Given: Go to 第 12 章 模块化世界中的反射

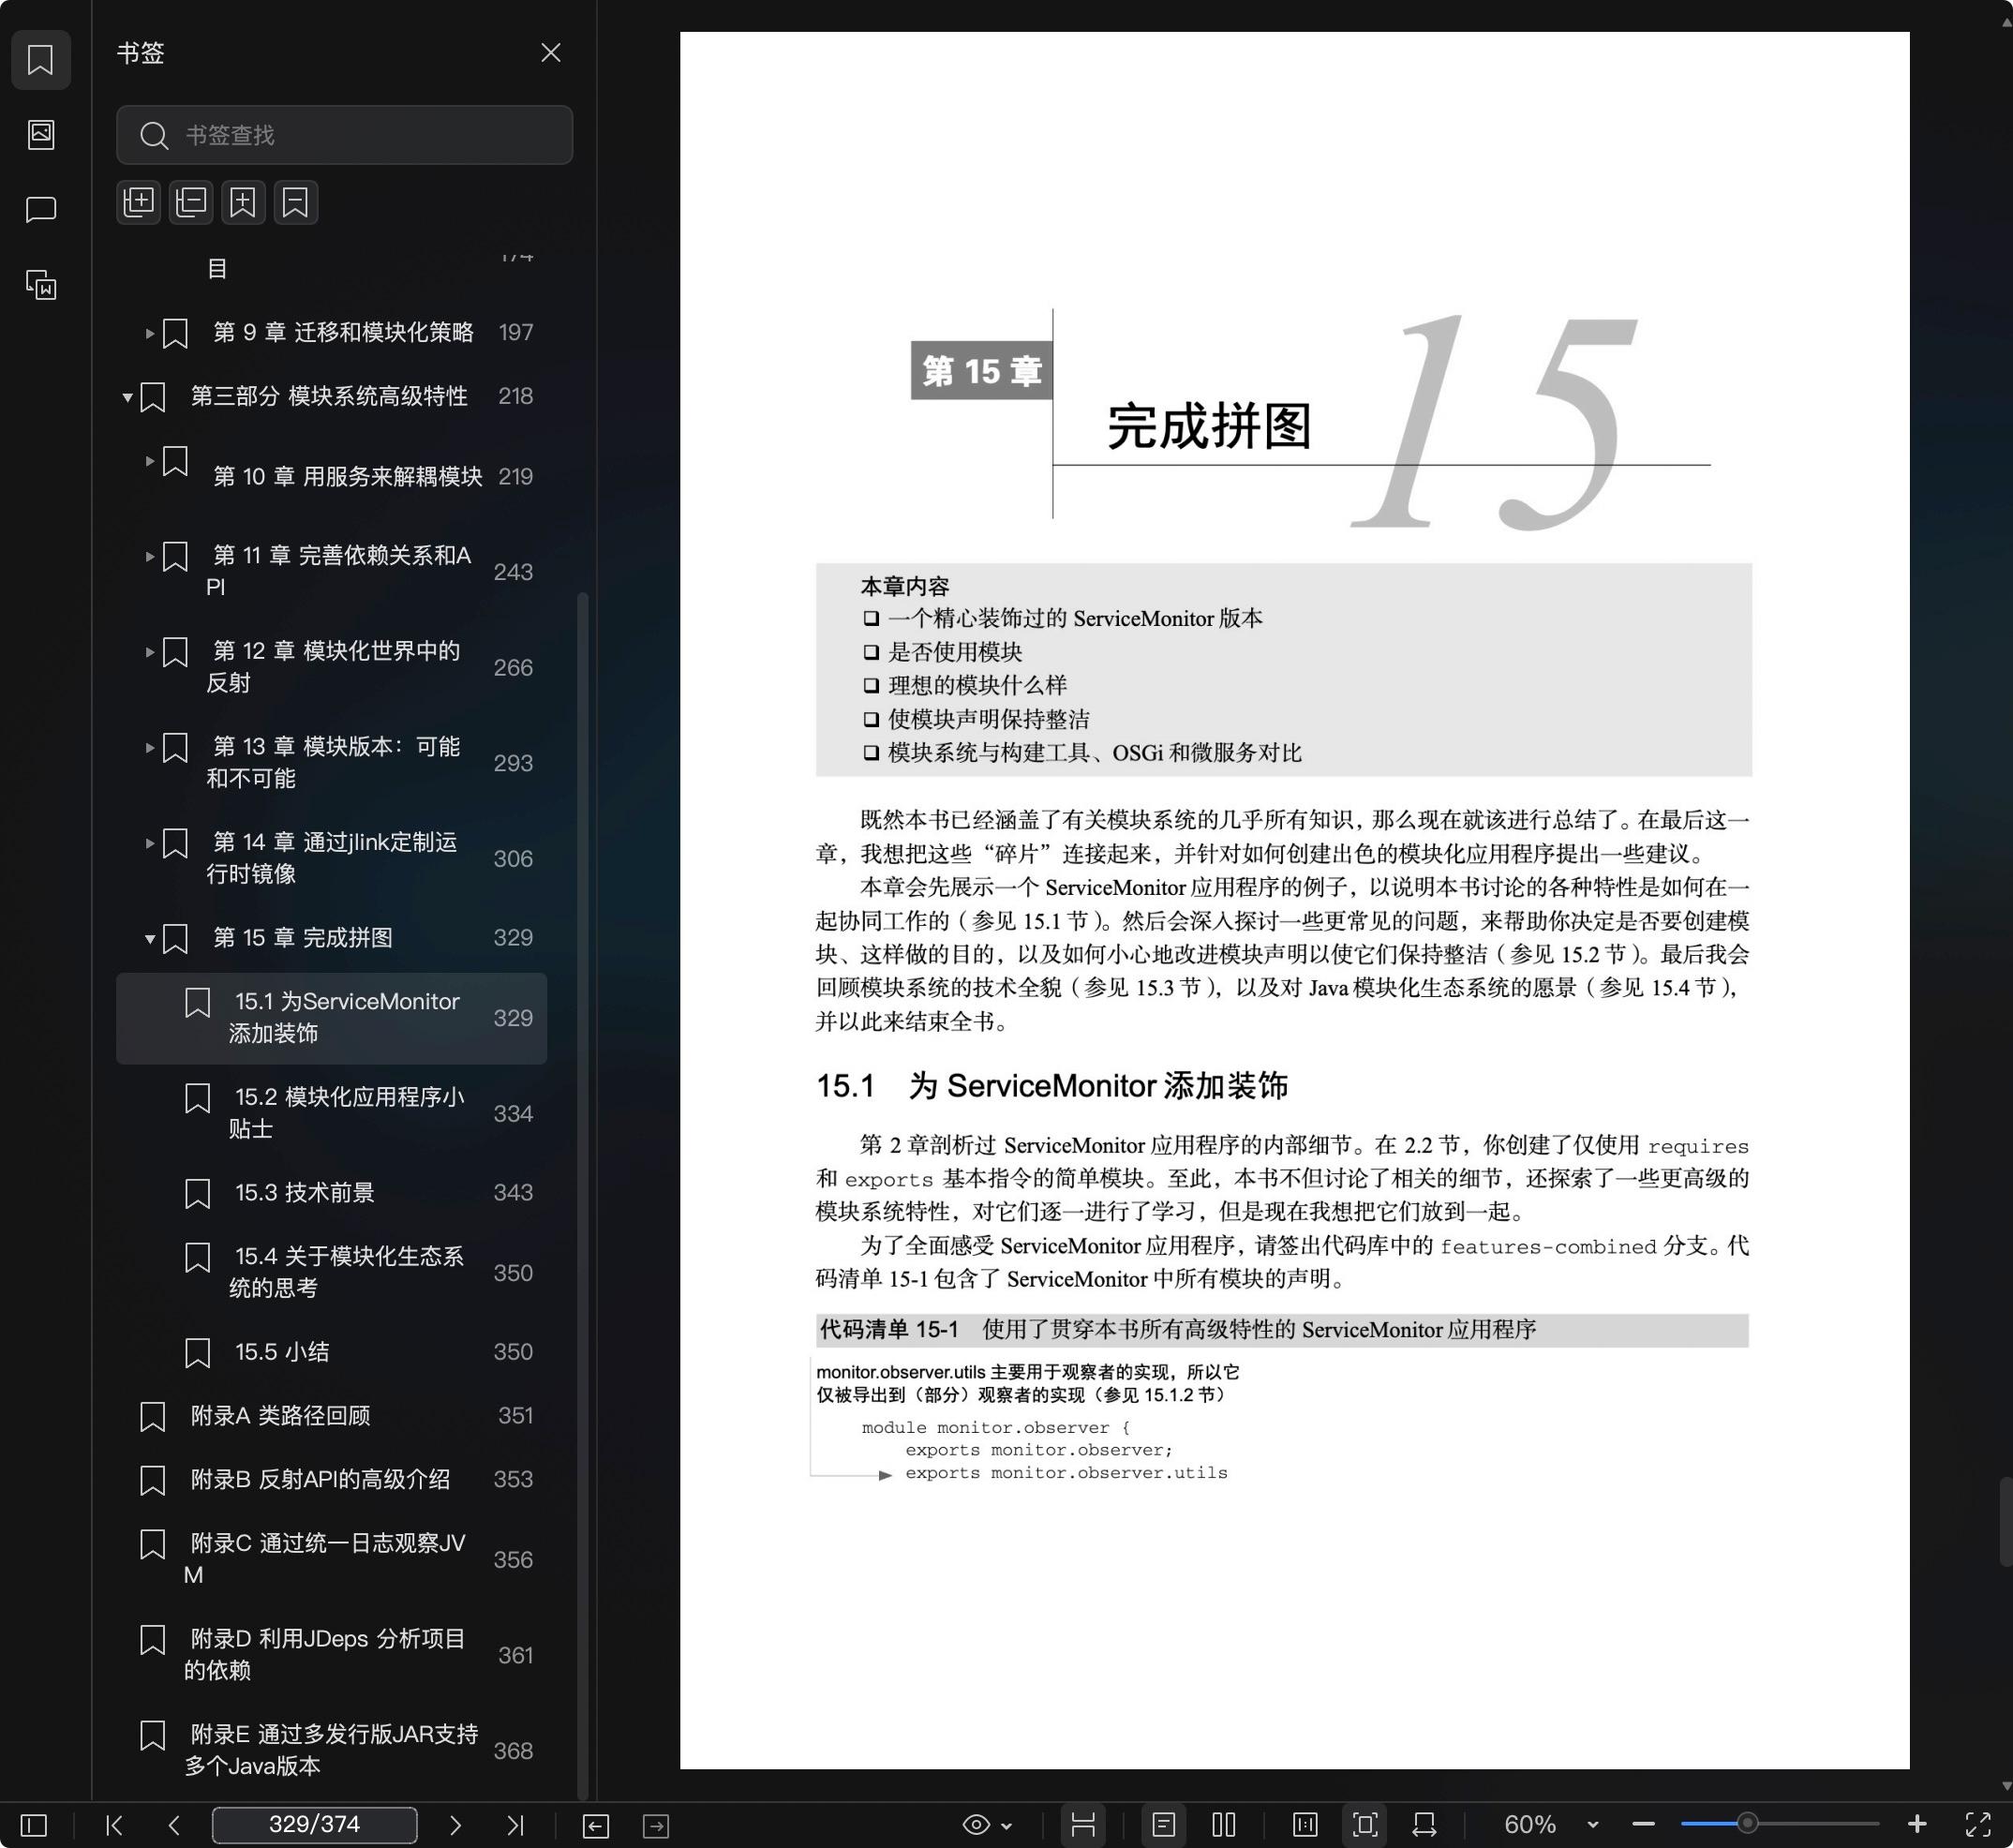Looking at the screenshot, I should point(333,667).
